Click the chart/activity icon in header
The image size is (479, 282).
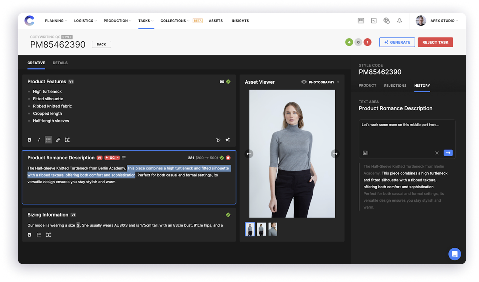(374, 21)
